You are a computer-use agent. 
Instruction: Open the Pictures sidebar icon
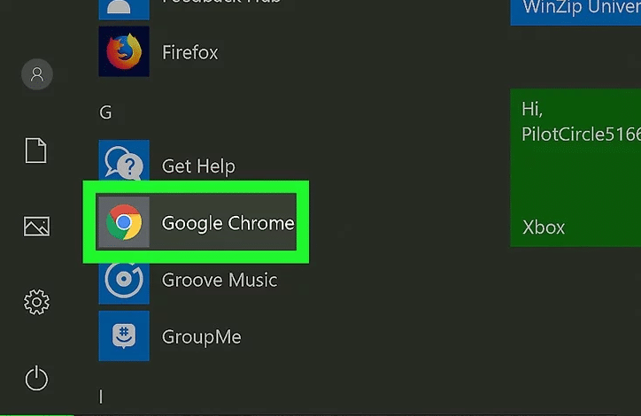[37, 227]
